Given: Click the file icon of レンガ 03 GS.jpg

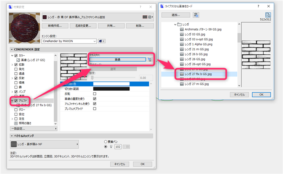Looking at the screenshot, I should click(x=182, y=34).
